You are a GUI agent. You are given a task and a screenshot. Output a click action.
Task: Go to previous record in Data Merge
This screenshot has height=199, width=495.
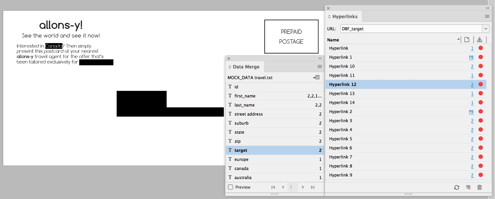pyautogui.click(x=283, y=187)
